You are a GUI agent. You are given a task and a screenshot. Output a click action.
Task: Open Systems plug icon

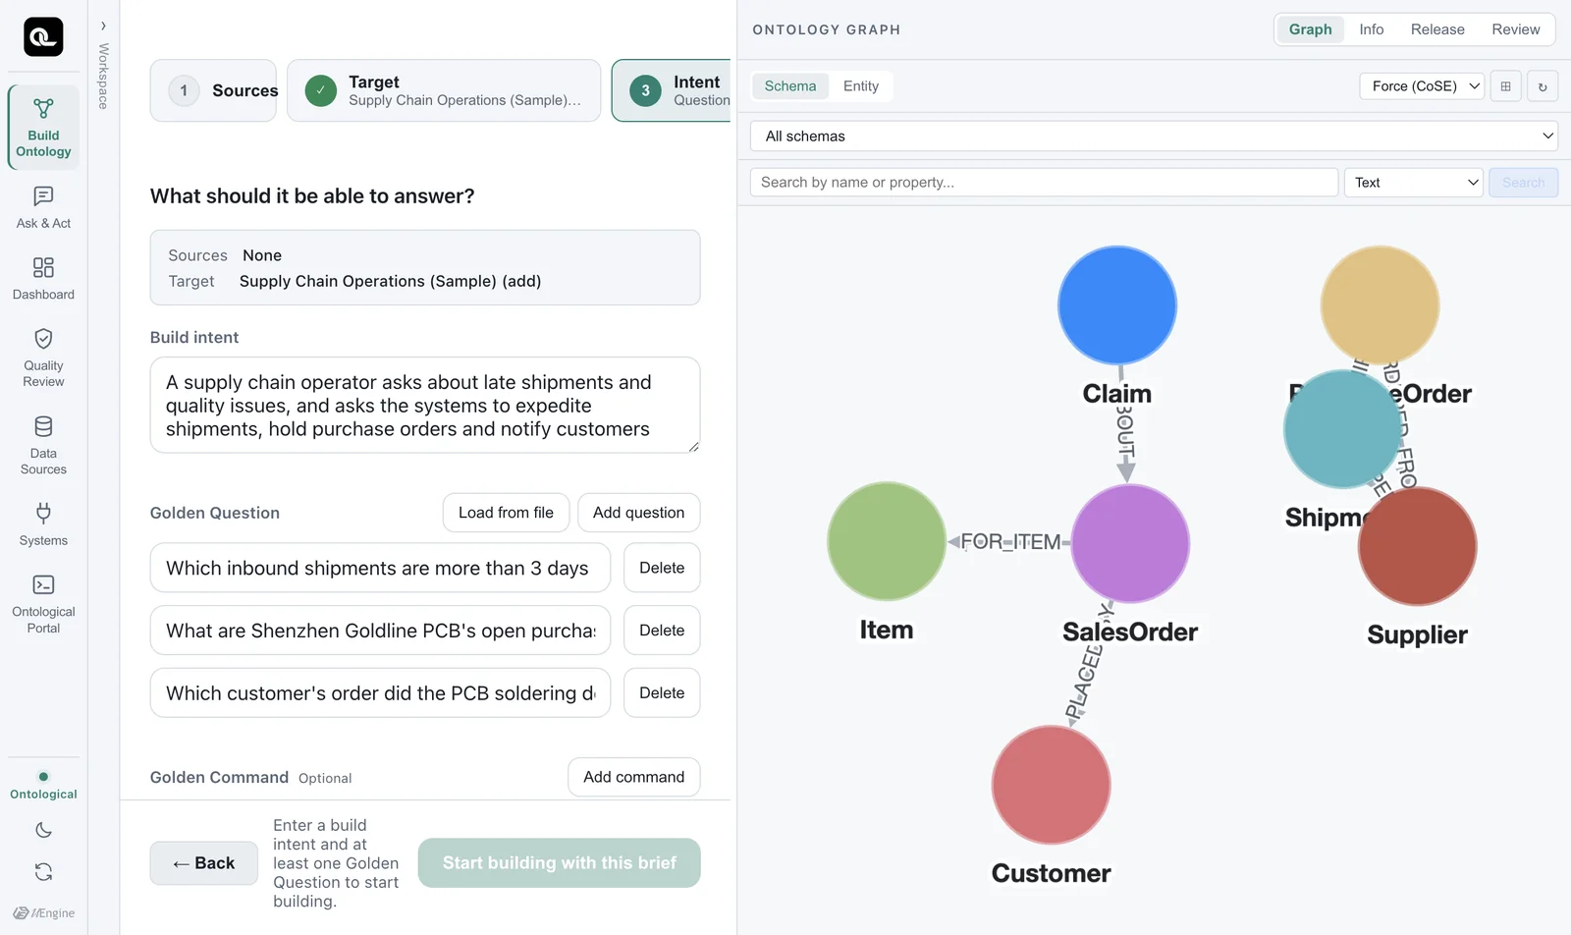(x=43, y=513)
